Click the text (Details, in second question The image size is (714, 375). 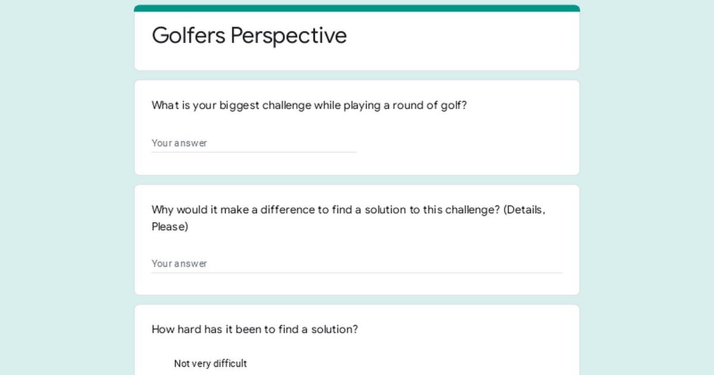[524, 210]
